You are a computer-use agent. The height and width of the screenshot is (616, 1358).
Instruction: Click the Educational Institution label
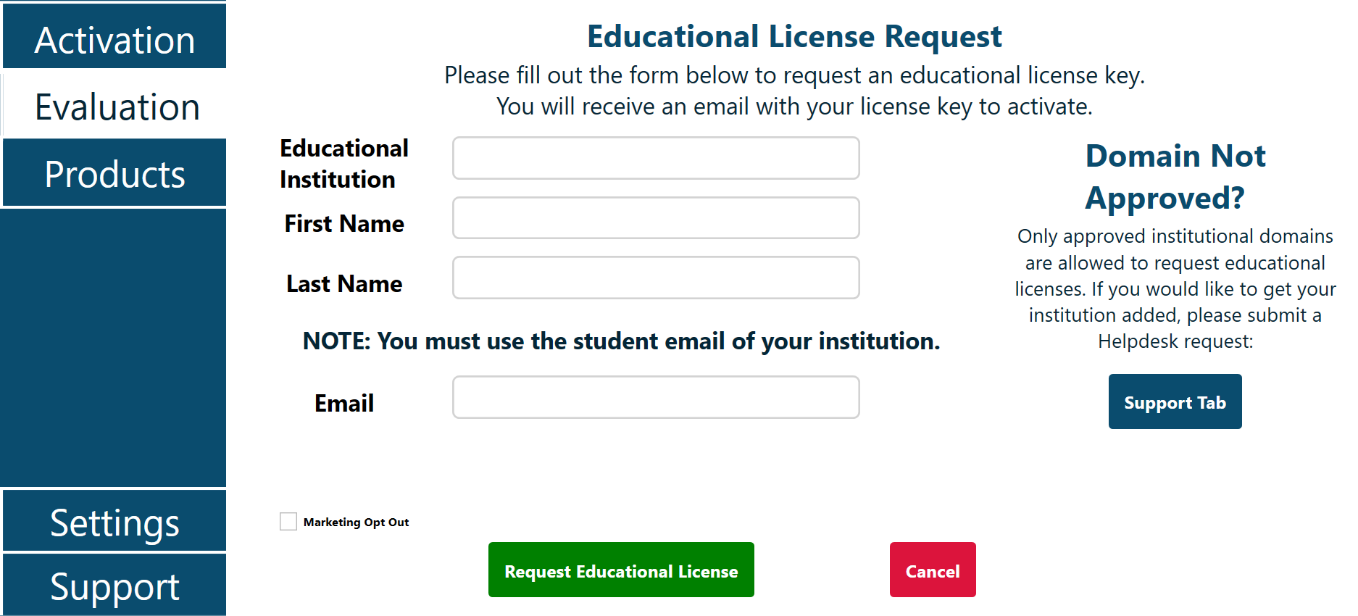coord(344,164)
